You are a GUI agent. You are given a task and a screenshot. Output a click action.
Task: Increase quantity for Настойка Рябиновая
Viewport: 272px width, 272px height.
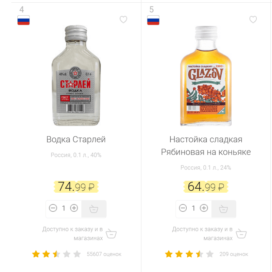pos(204,208)
